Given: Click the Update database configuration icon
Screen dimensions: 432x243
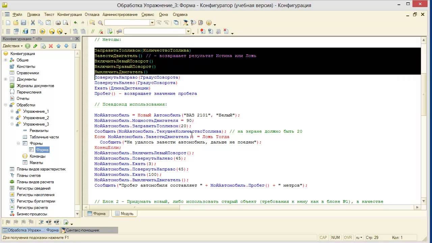Looking at the screenshot, I should click(x=25, y=31).
